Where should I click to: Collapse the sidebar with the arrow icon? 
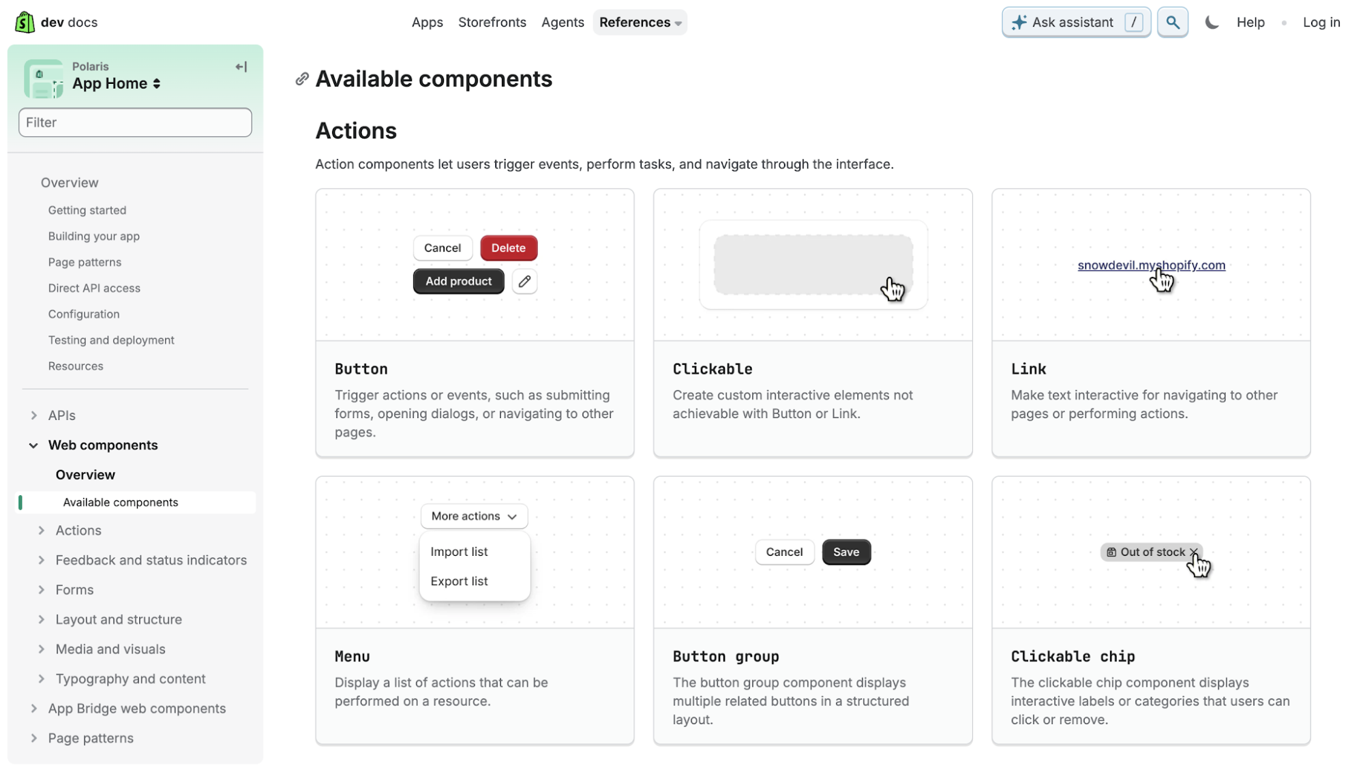coord(241,67)
